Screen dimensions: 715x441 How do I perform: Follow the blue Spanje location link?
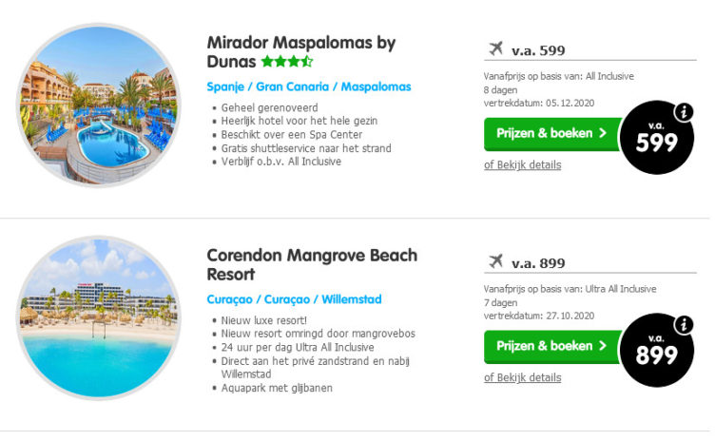(x=226, y=86)
